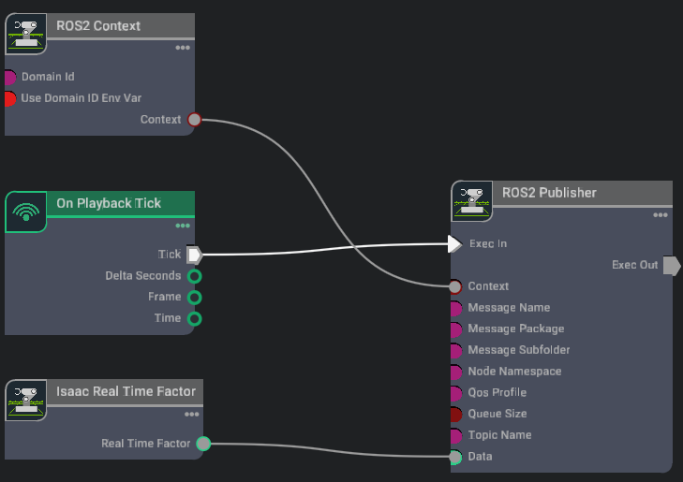This screenshot has width=683, height=482.
Task: Expand On Playback Tick node options ellipsis
Action: (x=183, y=226)
